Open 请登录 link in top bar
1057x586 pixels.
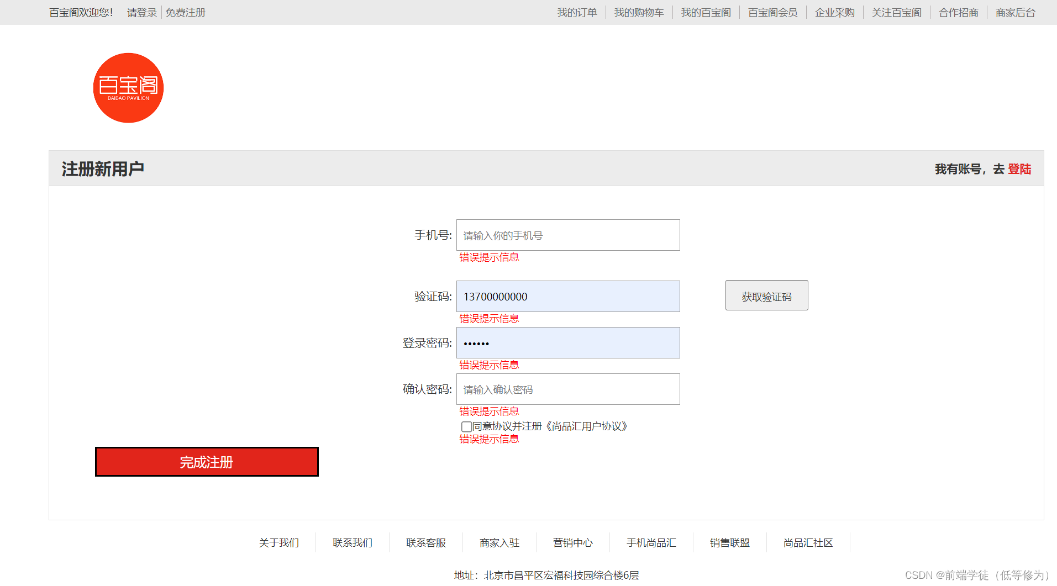tap(142, 12)
